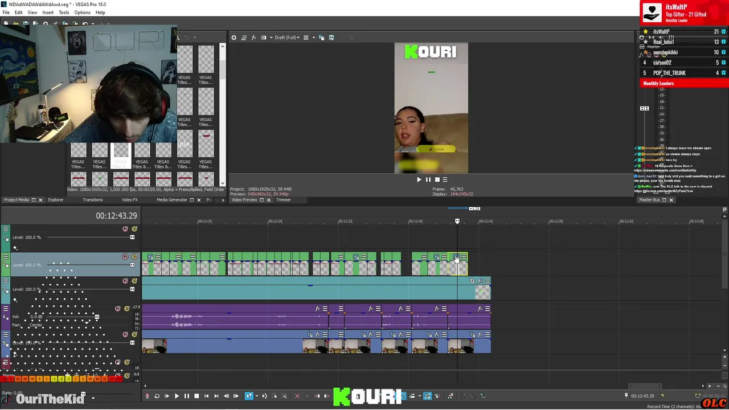
Task: Solo video track 2
Action: [134, 257]
